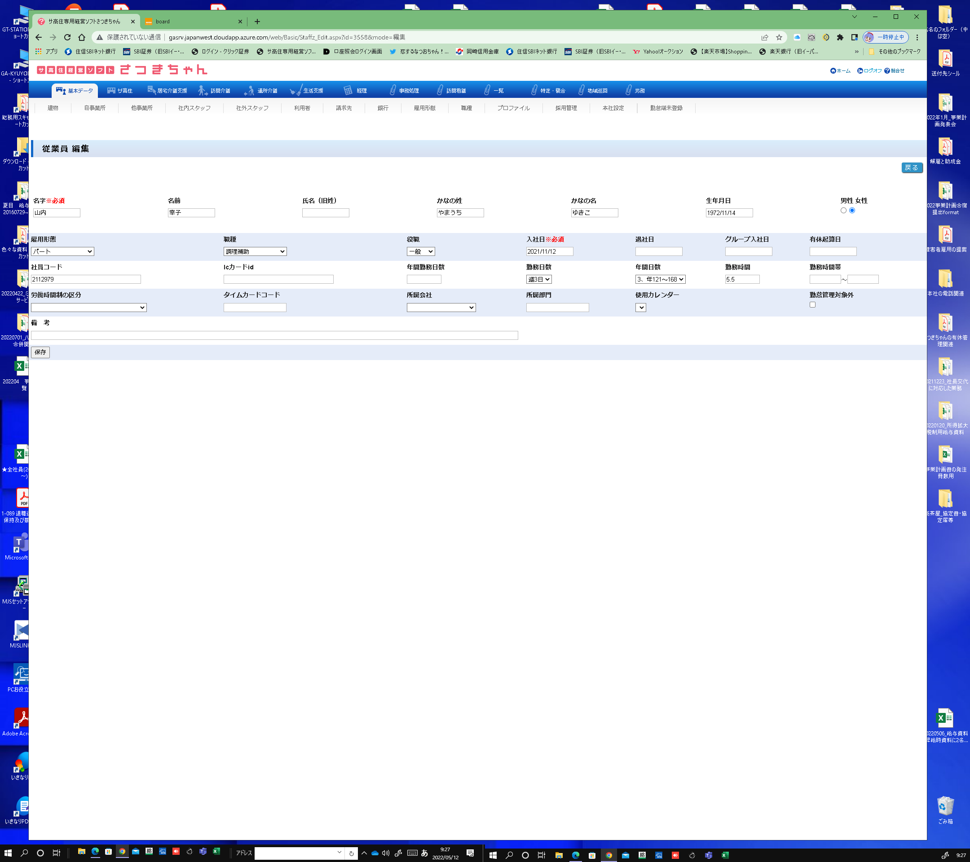The width and height of the screenshot is (970, 862).
Task: Select the 男性 radio button
Action: coord(843,210)
